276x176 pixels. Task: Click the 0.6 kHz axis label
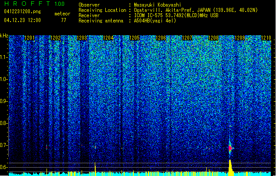[x=4, y=167]
